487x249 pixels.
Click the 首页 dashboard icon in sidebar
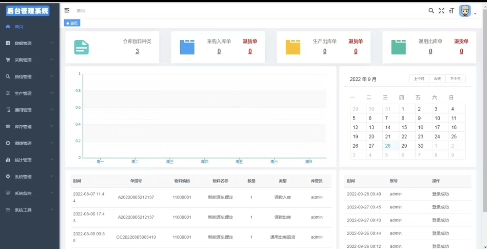(x=8, y=27)
